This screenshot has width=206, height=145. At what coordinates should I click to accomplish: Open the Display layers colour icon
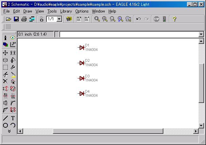pyautogui.click(x=5, y=44)
